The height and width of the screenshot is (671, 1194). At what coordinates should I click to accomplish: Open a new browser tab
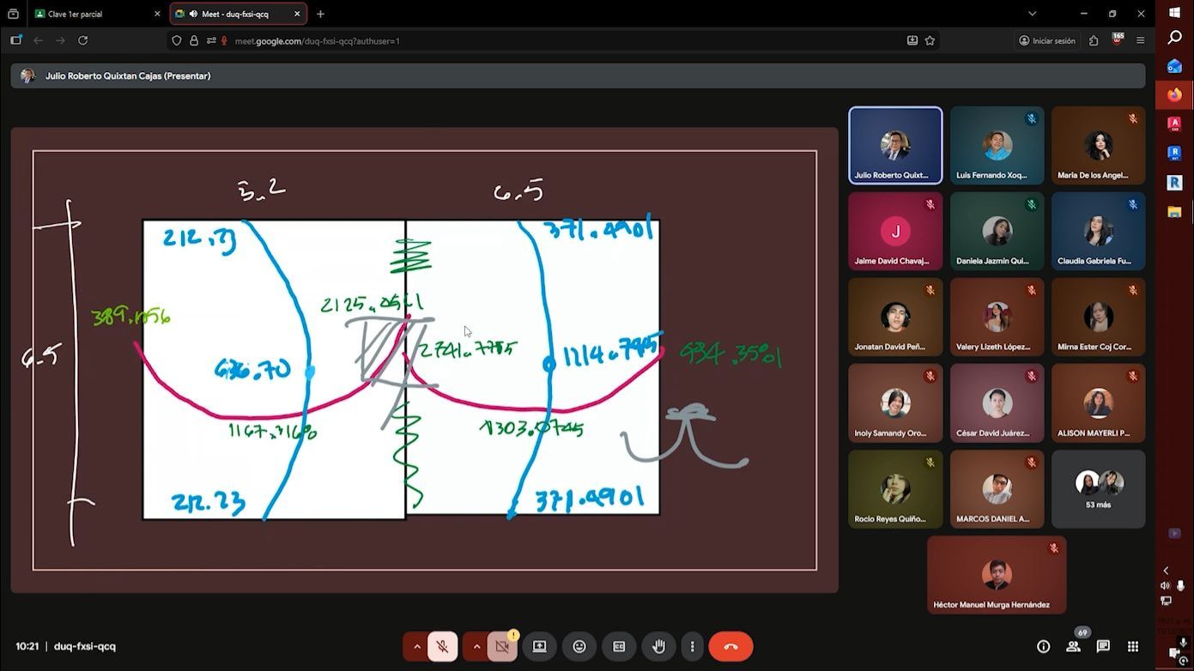[x=320, y=14]
